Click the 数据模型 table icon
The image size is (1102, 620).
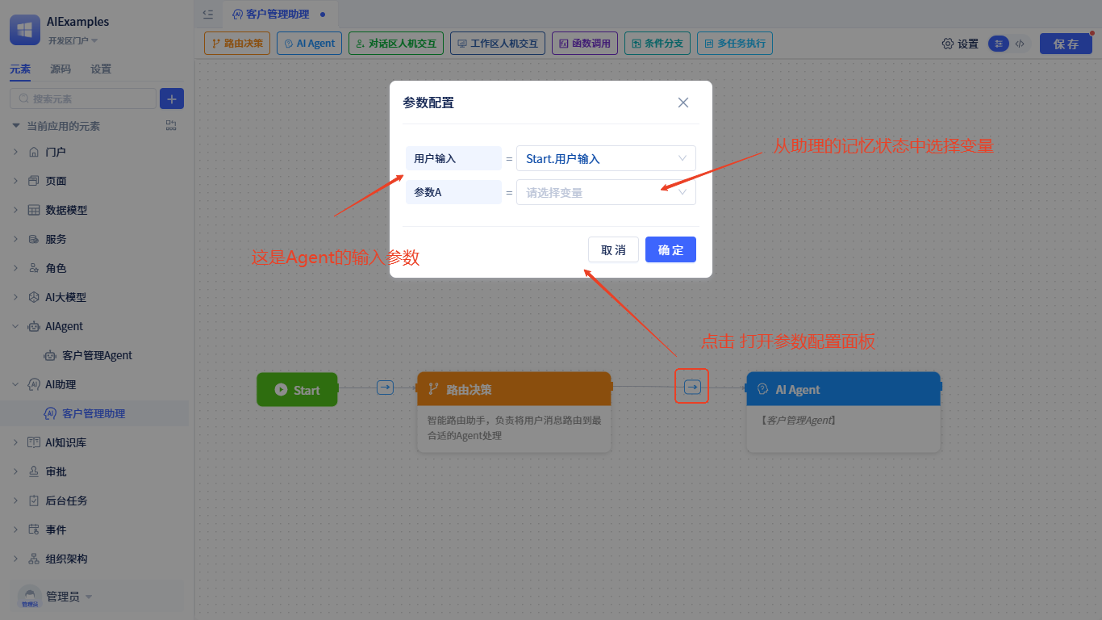pyautogui.click(x=34, y=210)
